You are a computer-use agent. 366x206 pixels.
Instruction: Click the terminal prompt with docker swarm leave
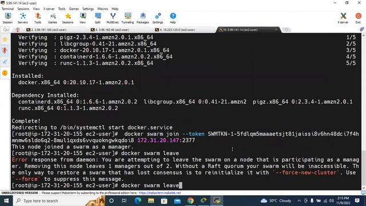[x=97, y=185]
